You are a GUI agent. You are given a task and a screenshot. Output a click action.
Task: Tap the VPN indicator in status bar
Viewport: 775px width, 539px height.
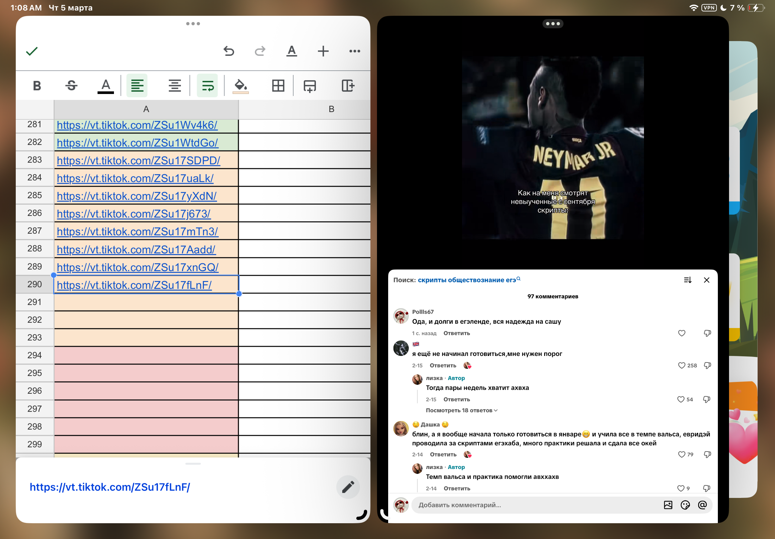tap(709, 8)
